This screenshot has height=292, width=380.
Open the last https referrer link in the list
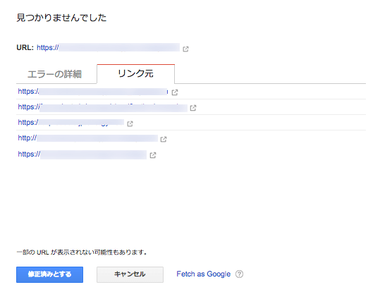click(82, 154)
